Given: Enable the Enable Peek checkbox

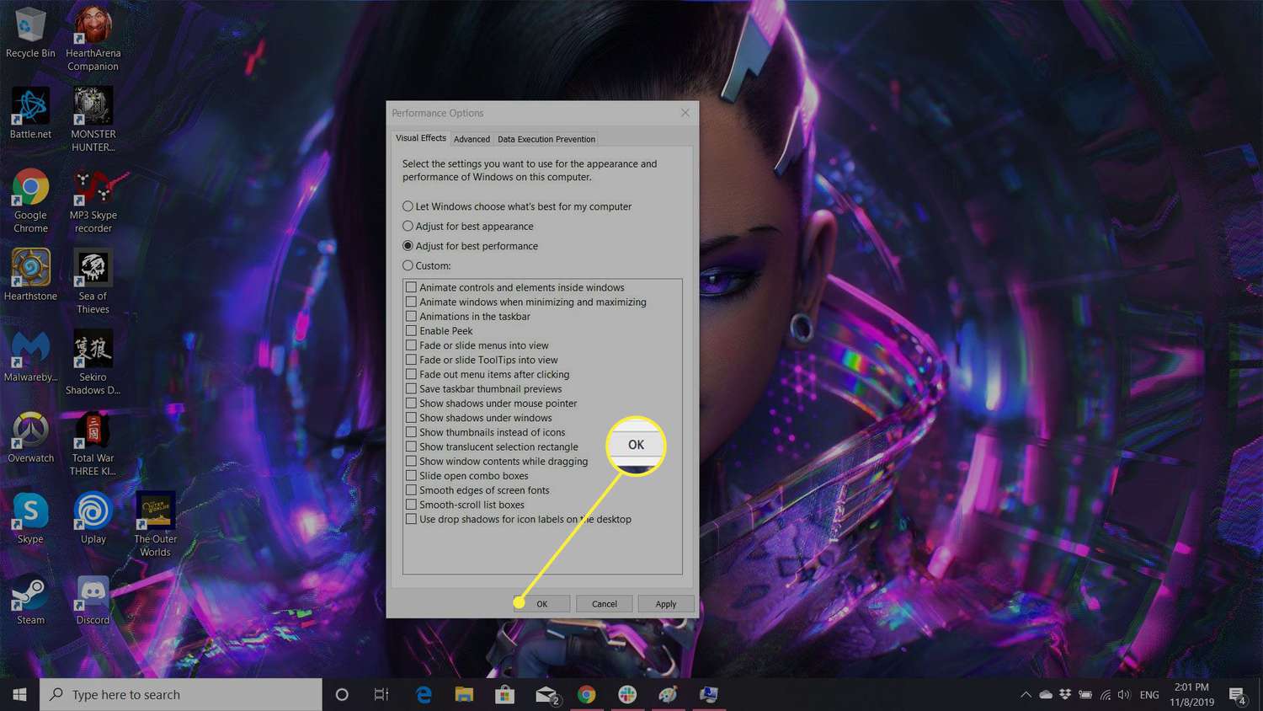Looking at the screenshot, I should (411, 330).
